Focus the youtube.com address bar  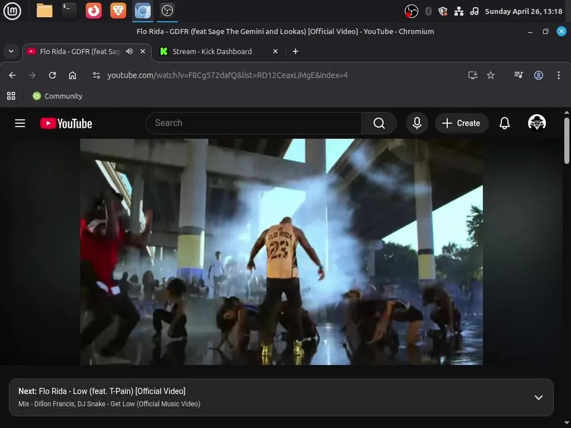pyautogui.click(x=227, y=75)
